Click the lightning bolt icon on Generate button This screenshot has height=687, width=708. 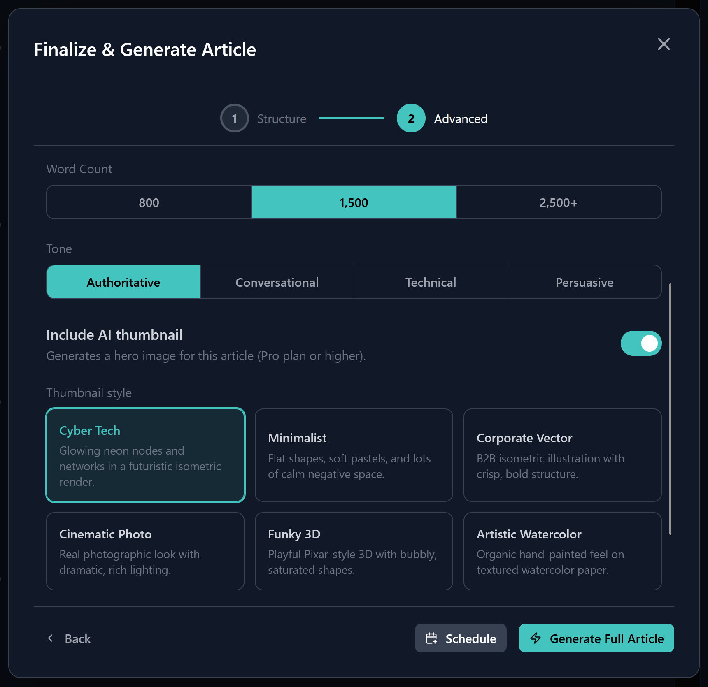tap(536, 638)
